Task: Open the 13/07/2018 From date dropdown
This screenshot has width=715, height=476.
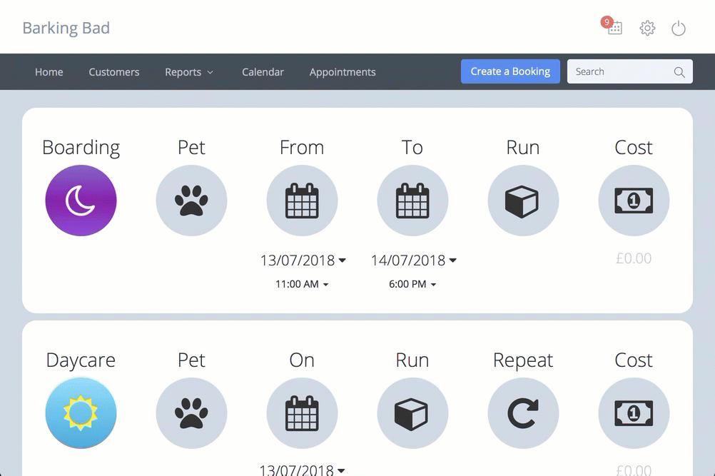Action: tap(302, 260)
